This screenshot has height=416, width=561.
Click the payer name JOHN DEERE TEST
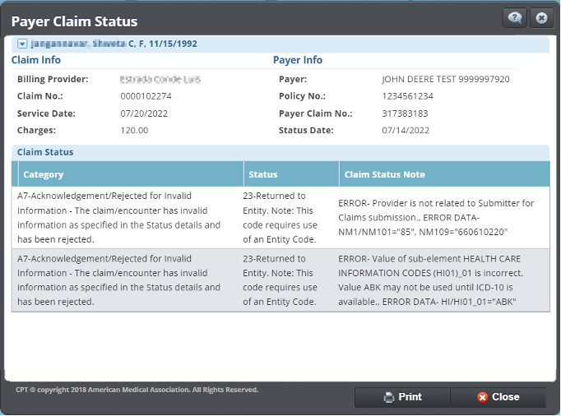[x=445, y=80]
